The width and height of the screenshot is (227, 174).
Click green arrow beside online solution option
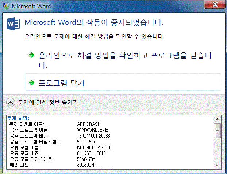(31, 55)
